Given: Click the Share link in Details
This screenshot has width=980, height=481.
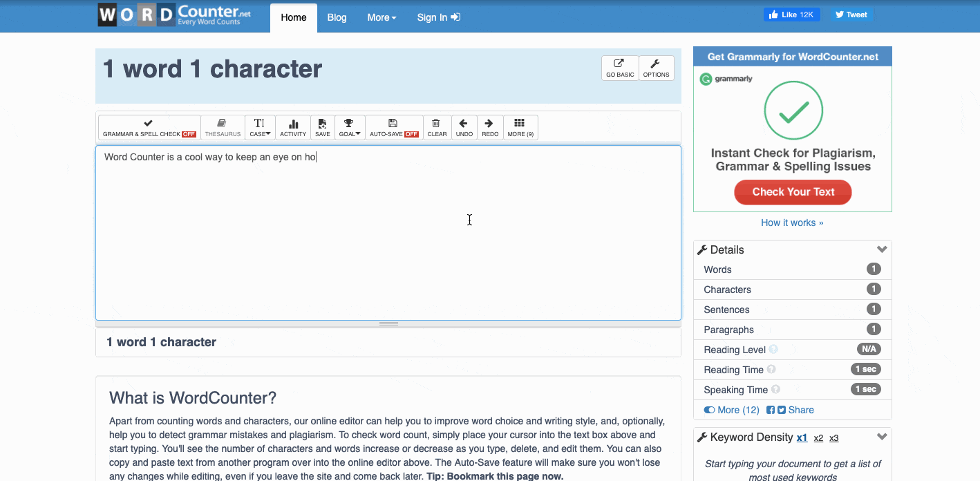Looking at the screenshot, I should 801,410.
